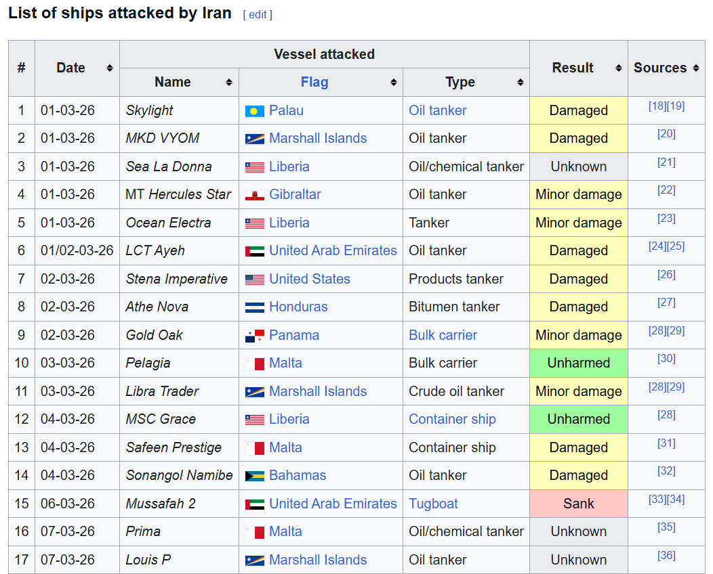Sort by Flag column sort arrows
This screenshot has height=574, width=713.
[394, 82]
